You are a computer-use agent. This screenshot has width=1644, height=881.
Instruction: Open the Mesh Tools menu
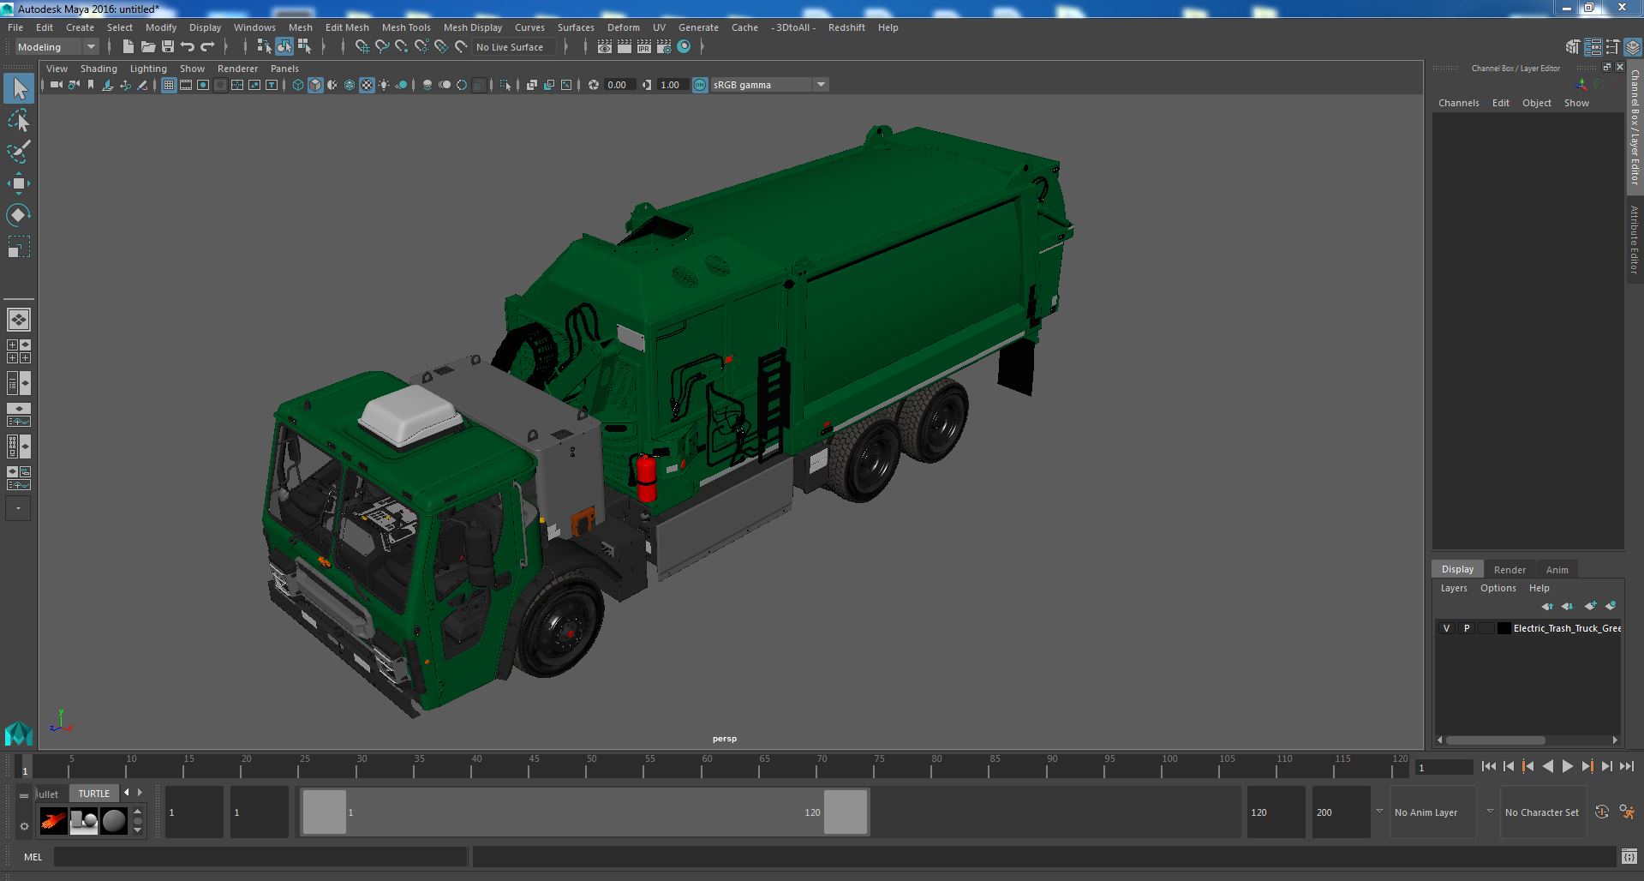click(x=406, y=27)
